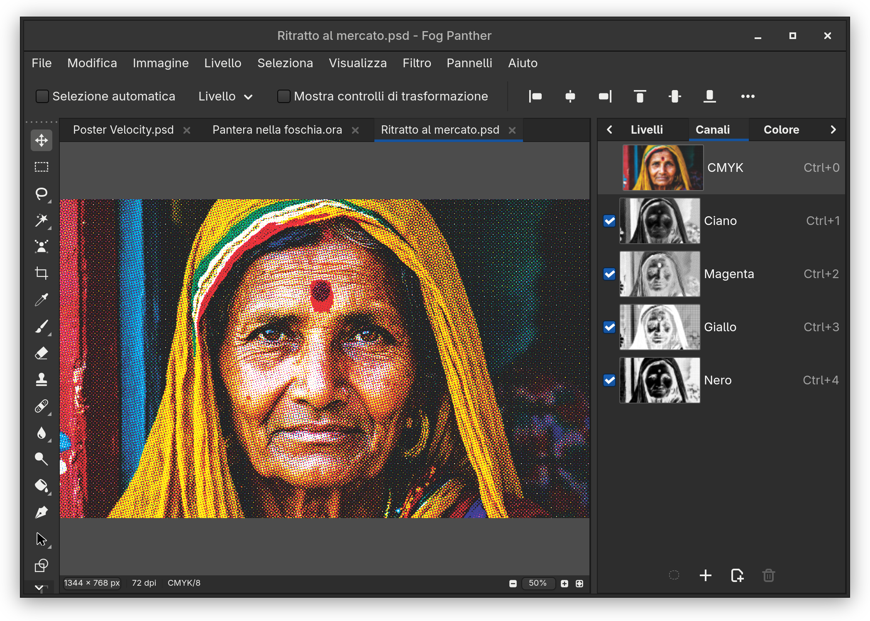Select the Pen tool
The height and width of the screenshot is (621, 870).
(42, 513)
